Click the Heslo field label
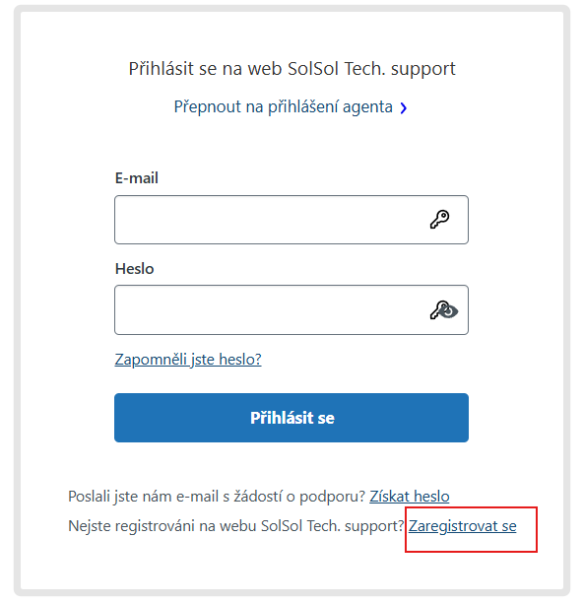The width and height of the screenshot is (584, 604). (134, 269)
